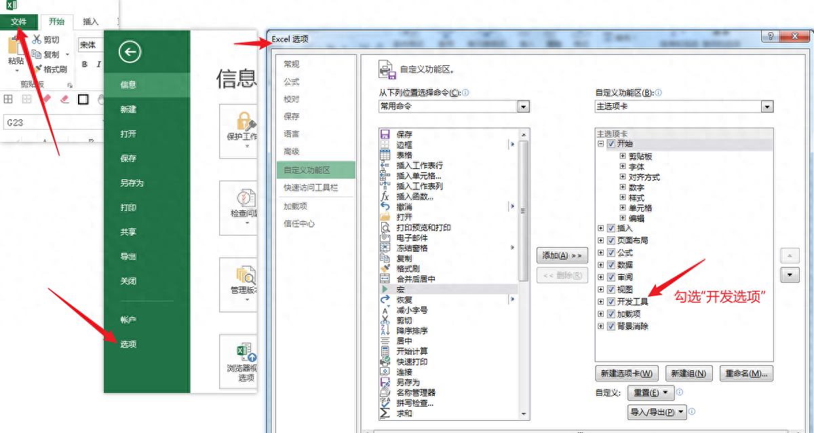Click the Spelling (拼写检查) command icon

pyautogui.click(x=385, y=403)
